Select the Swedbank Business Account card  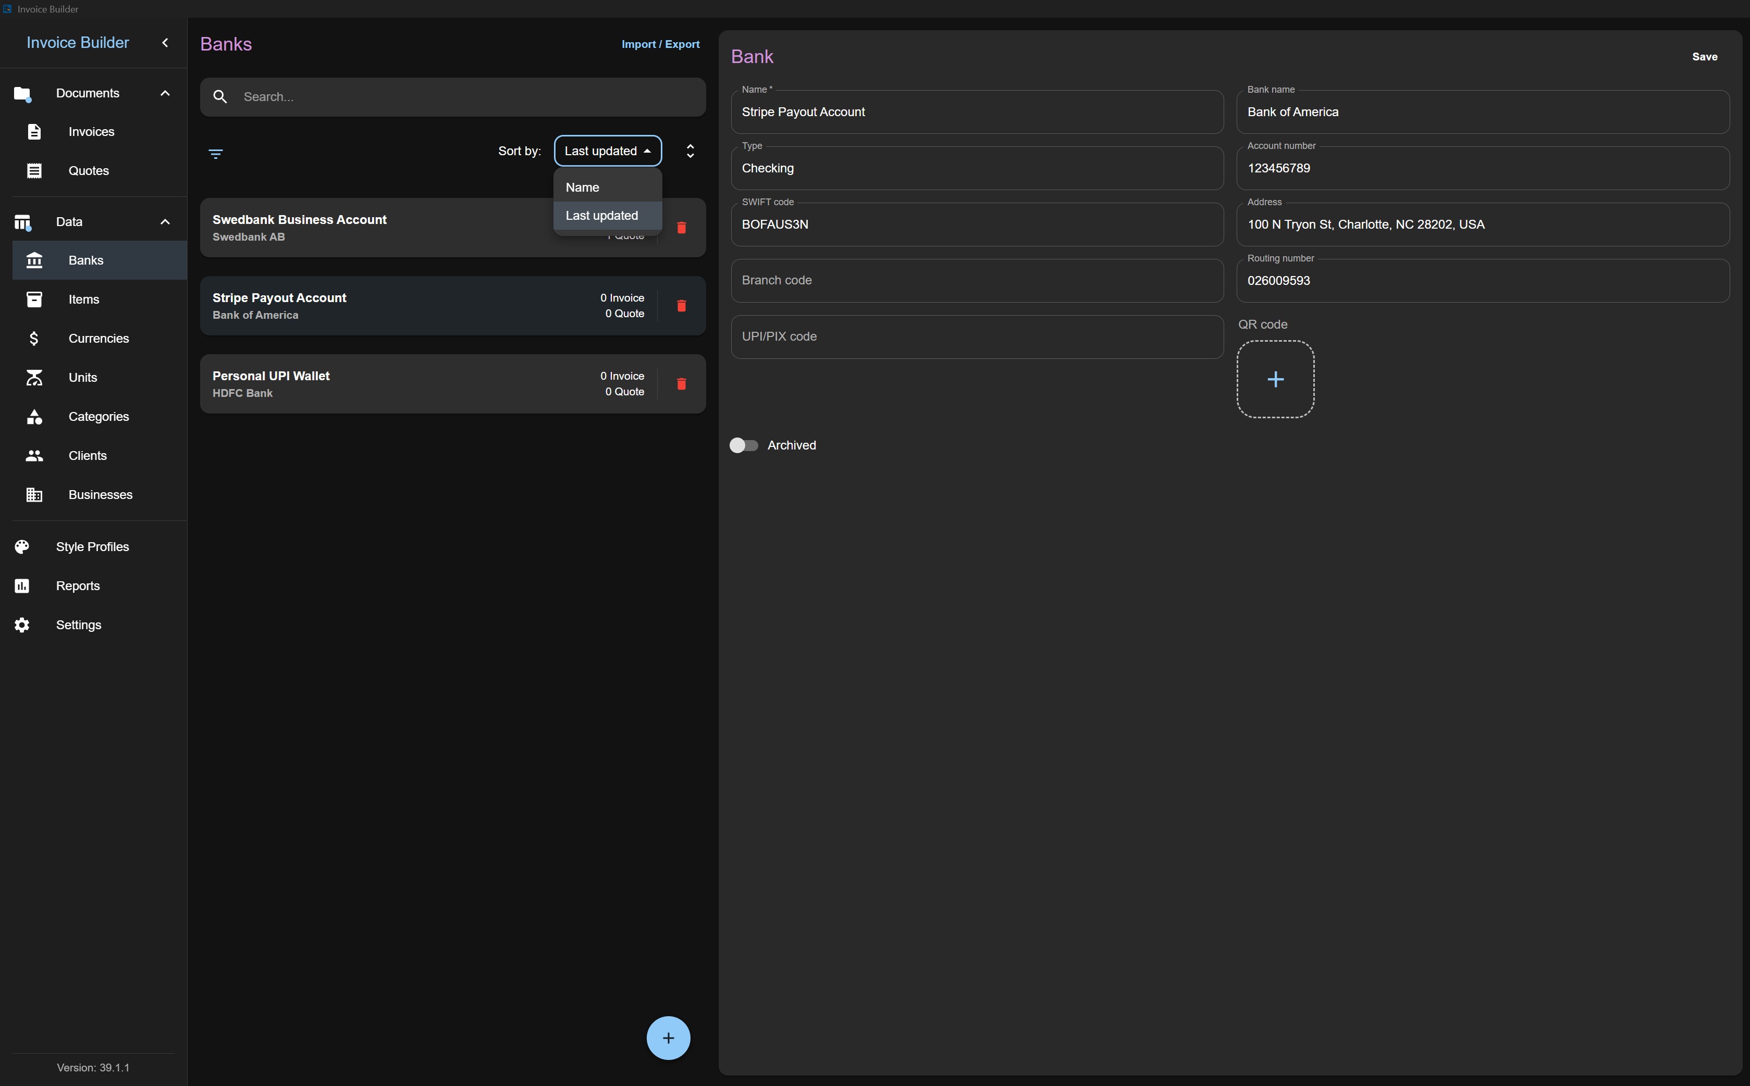click(x=453, y=228)
